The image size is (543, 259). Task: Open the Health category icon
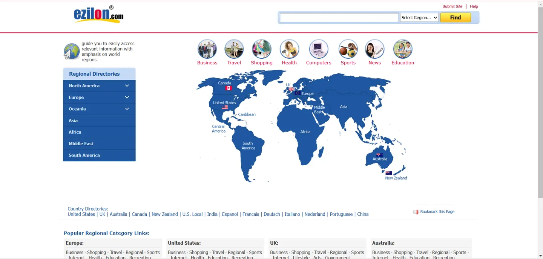click(289, 49)
